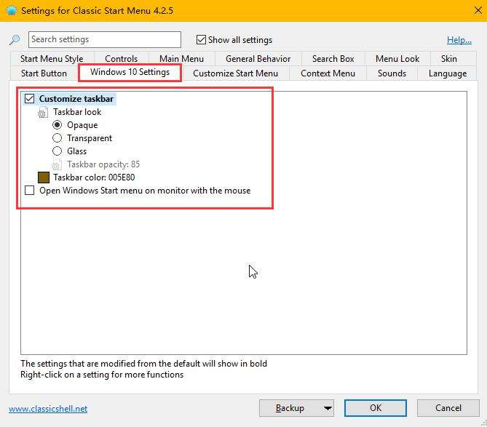Click the Taskbar look setting icon
Image resolution: width=487 pixels, height=427 pixels.
(43, 112)
